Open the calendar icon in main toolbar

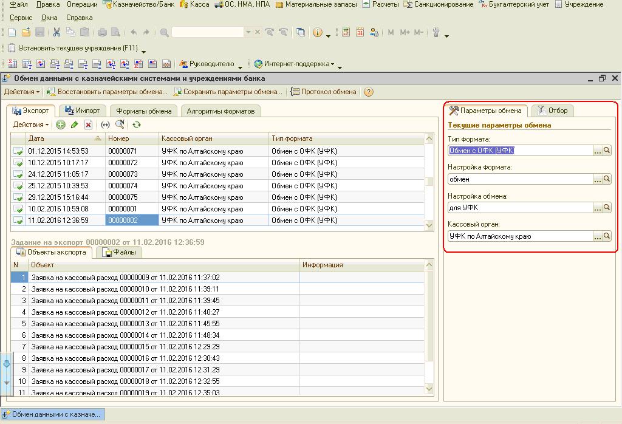360,32
